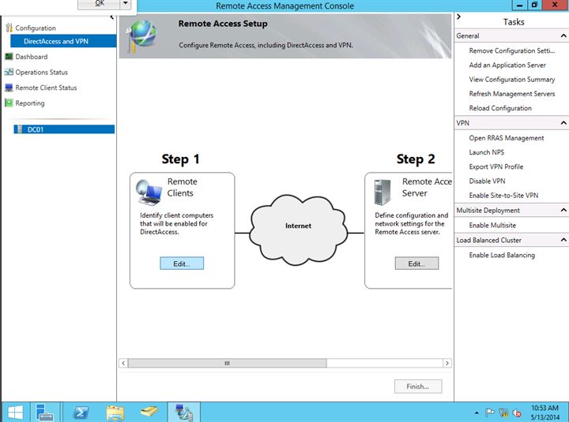Click Enable Site-to-Site VPN
This screenshot has width=569, height=422.
point(503,196)
